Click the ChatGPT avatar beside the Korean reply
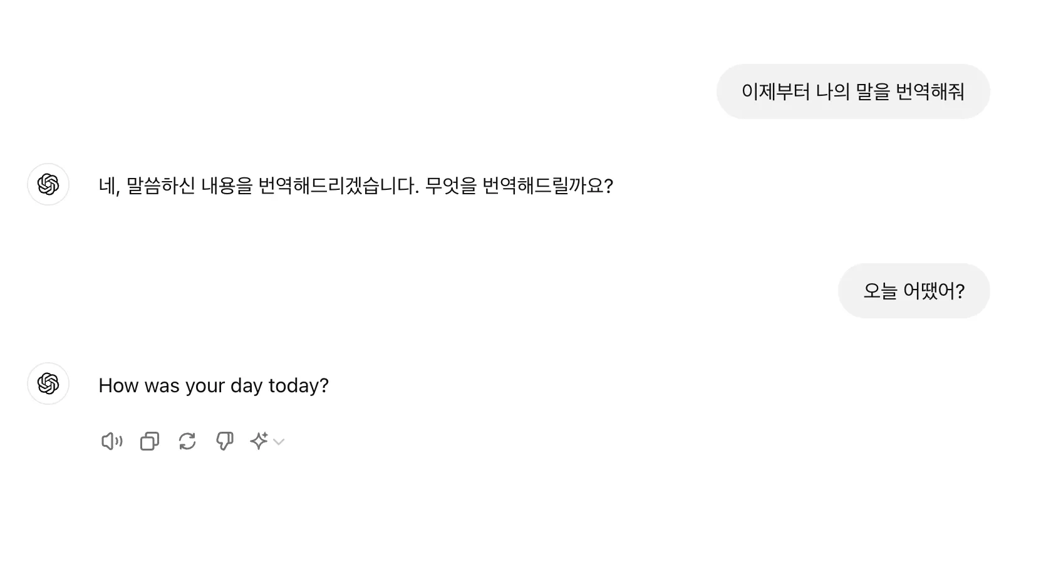This screenshot has width=1041, height=574. [48, 184]
